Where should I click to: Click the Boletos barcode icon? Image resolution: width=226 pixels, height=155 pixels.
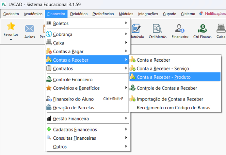(49, 23)
